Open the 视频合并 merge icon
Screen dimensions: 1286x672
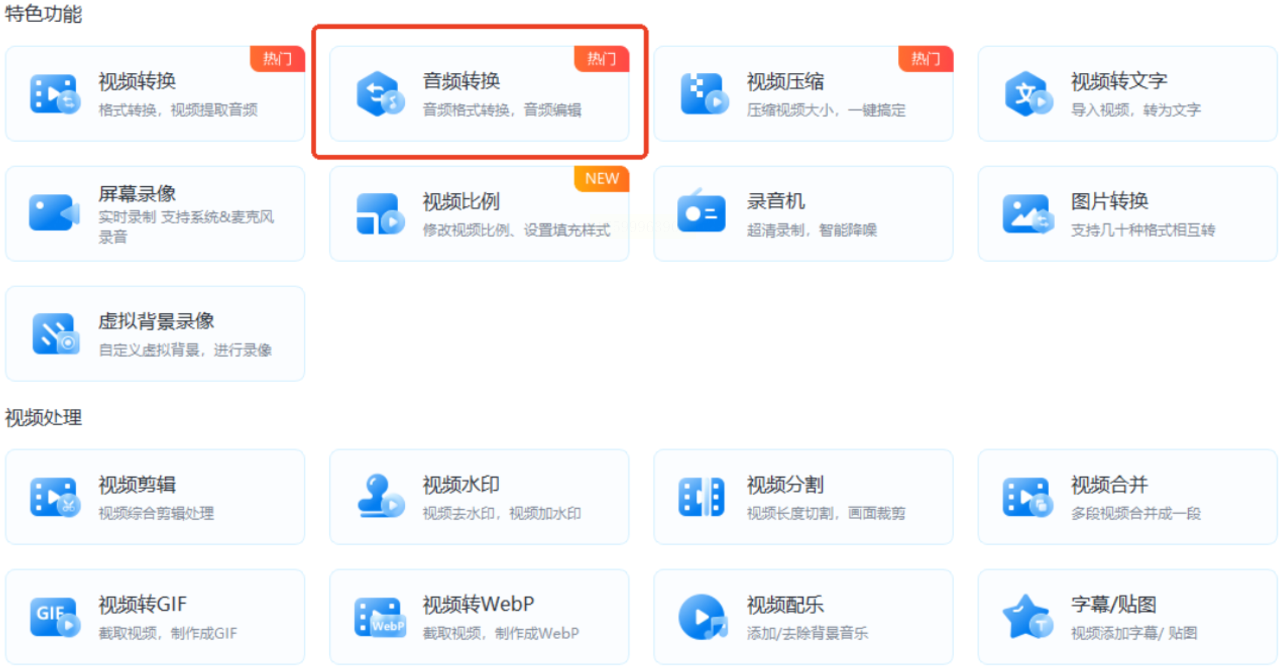coord(1027,497)
